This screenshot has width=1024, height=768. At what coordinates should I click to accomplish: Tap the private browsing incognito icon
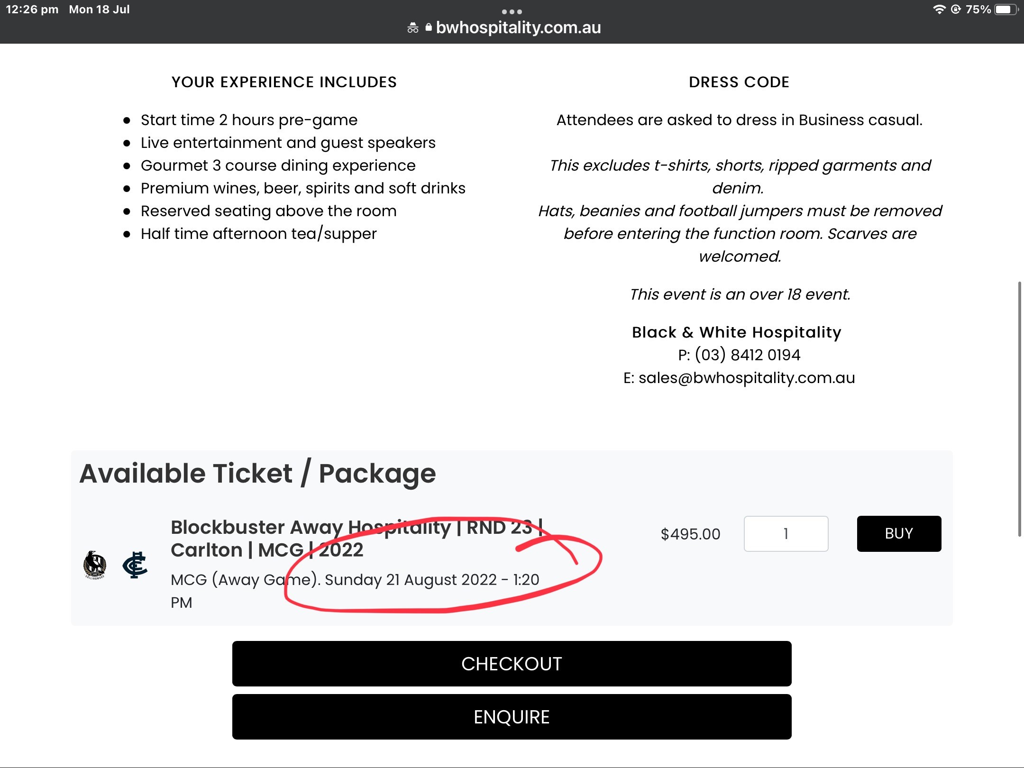(x=413, y=28)
